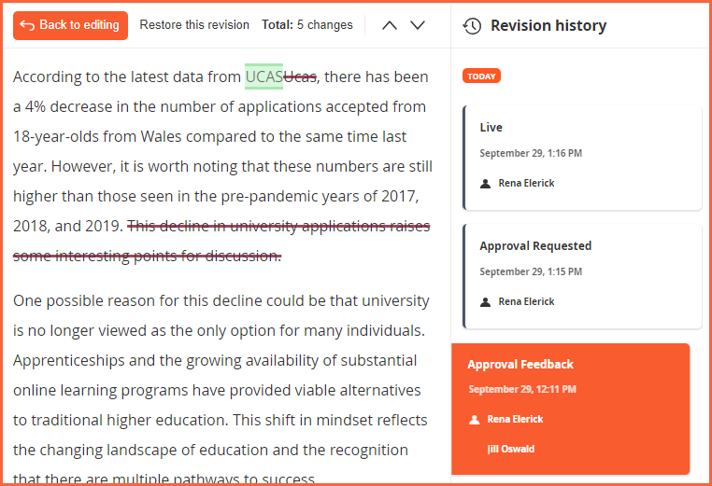Click the name Jill Oswald
The image size is (712, 486).
[511, 449]
